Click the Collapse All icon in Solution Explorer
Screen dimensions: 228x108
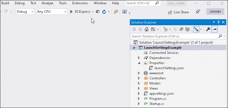[181, 29]
